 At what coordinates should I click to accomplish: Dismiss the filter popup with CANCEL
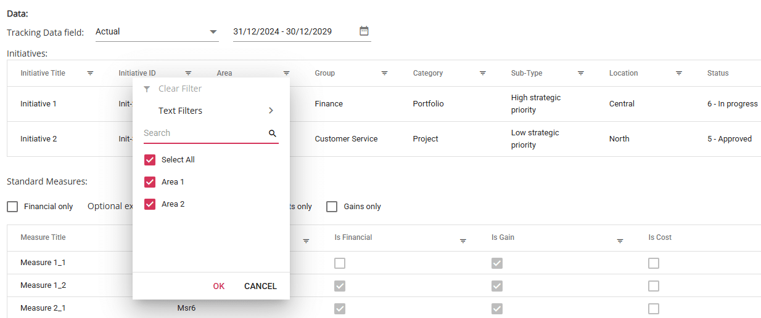coord(260,286)
